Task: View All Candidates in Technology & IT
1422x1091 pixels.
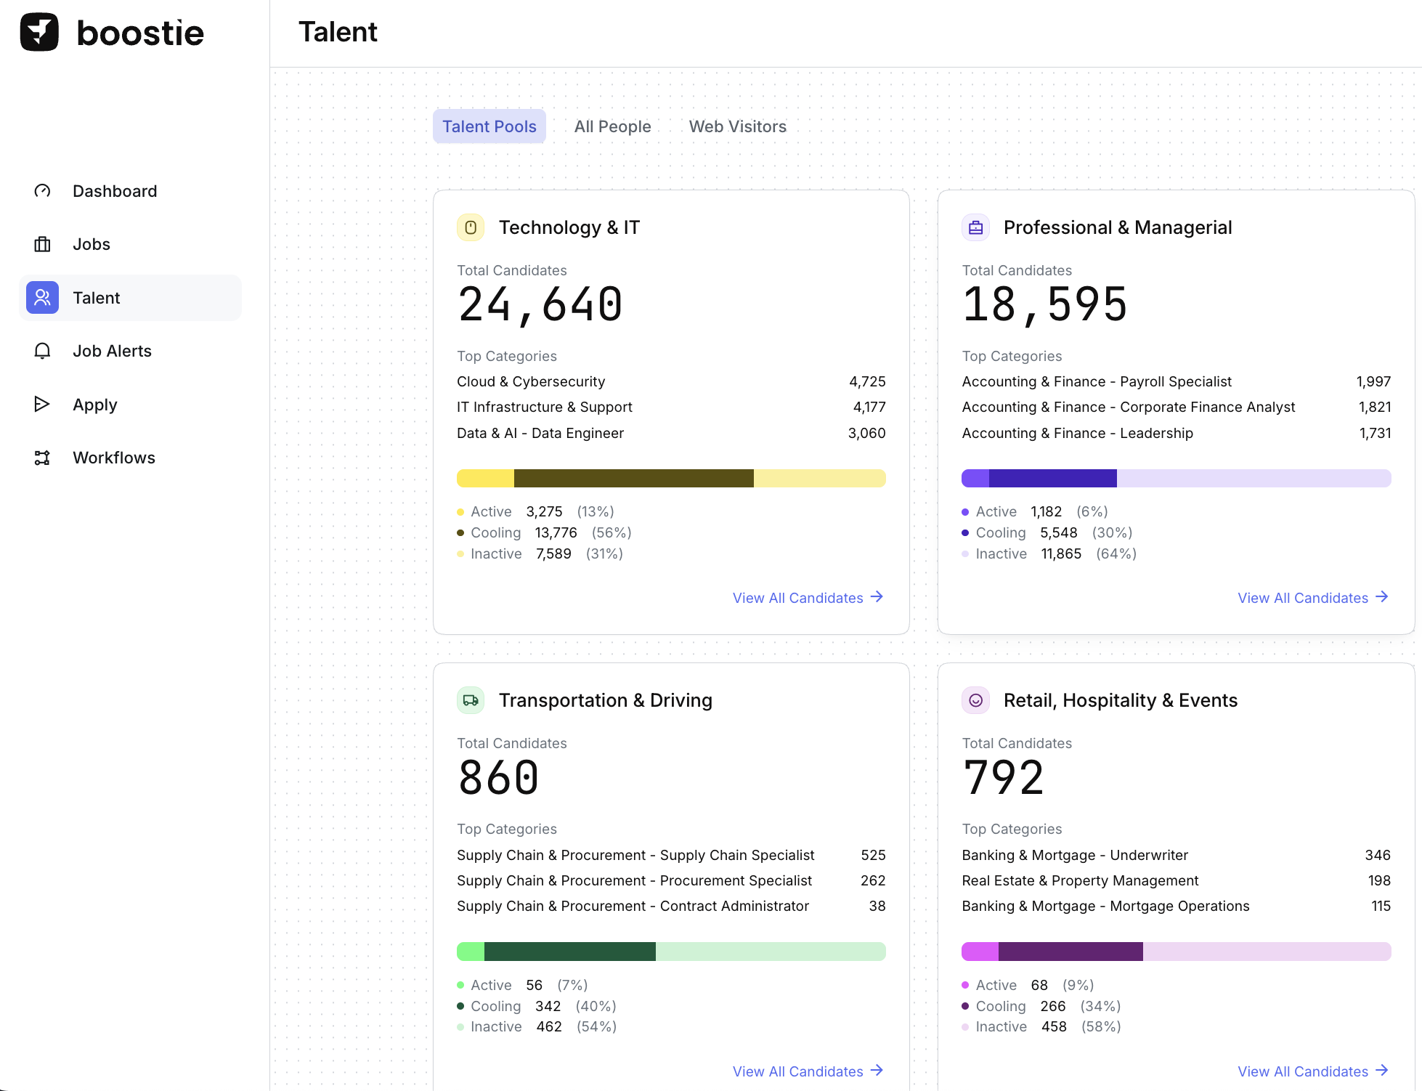Action: pyautogui.click(x=807, y=597)
